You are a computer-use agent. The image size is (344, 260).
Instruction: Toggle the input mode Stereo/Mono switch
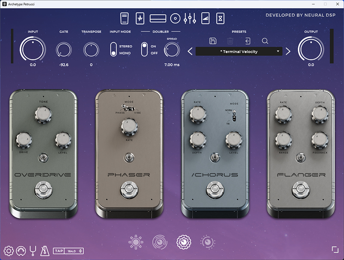tap(114, 49)
